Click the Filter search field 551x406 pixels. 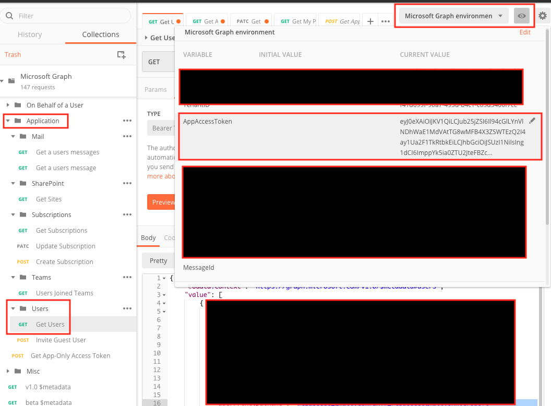(x=66, y=16)
